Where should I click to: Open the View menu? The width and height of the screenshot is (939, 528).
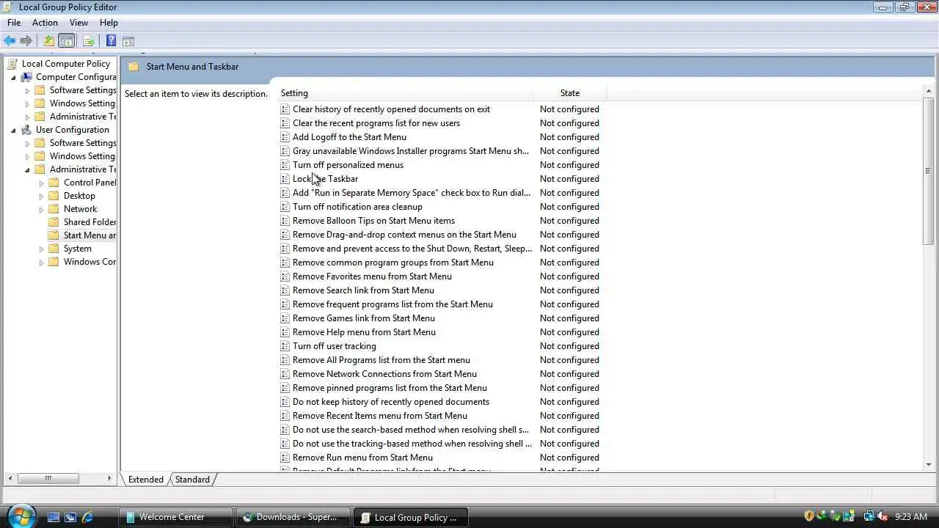pos(78,23)
